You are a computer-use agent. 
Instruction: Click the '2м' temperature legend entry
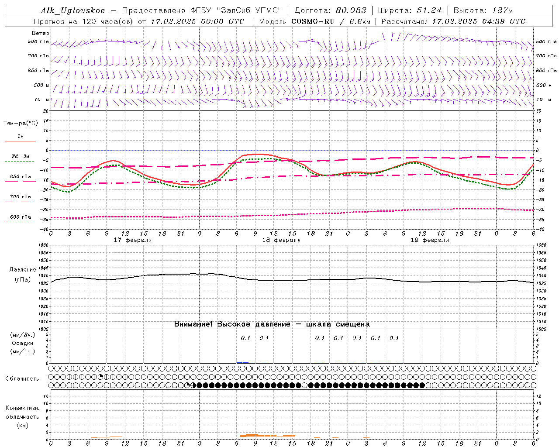point(21,136)
